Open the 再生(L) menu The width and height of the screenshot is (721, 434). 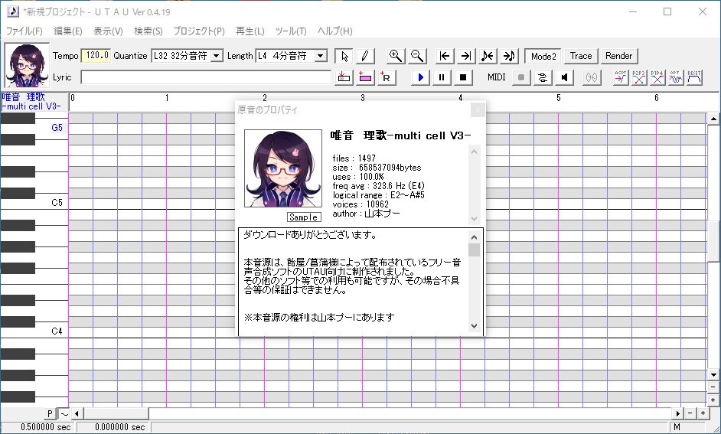pos(250,31)
